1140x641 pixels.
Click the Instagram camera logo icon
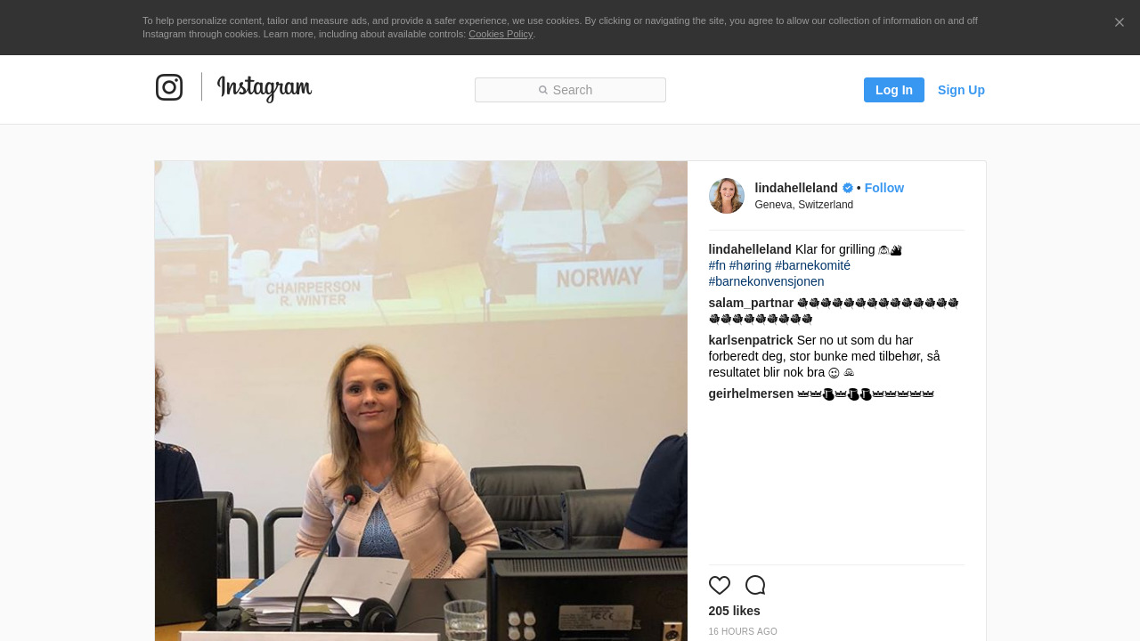169,87
